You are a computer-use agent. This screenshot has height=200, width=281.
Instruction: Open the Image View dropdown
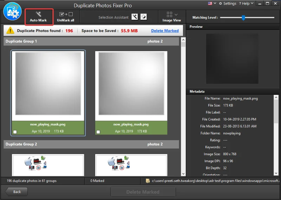pos(171,17)
